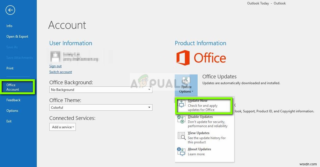Viewport: 320px width, 167px height.
Task: Expand the Add a service menu
Action: (62, 127)
